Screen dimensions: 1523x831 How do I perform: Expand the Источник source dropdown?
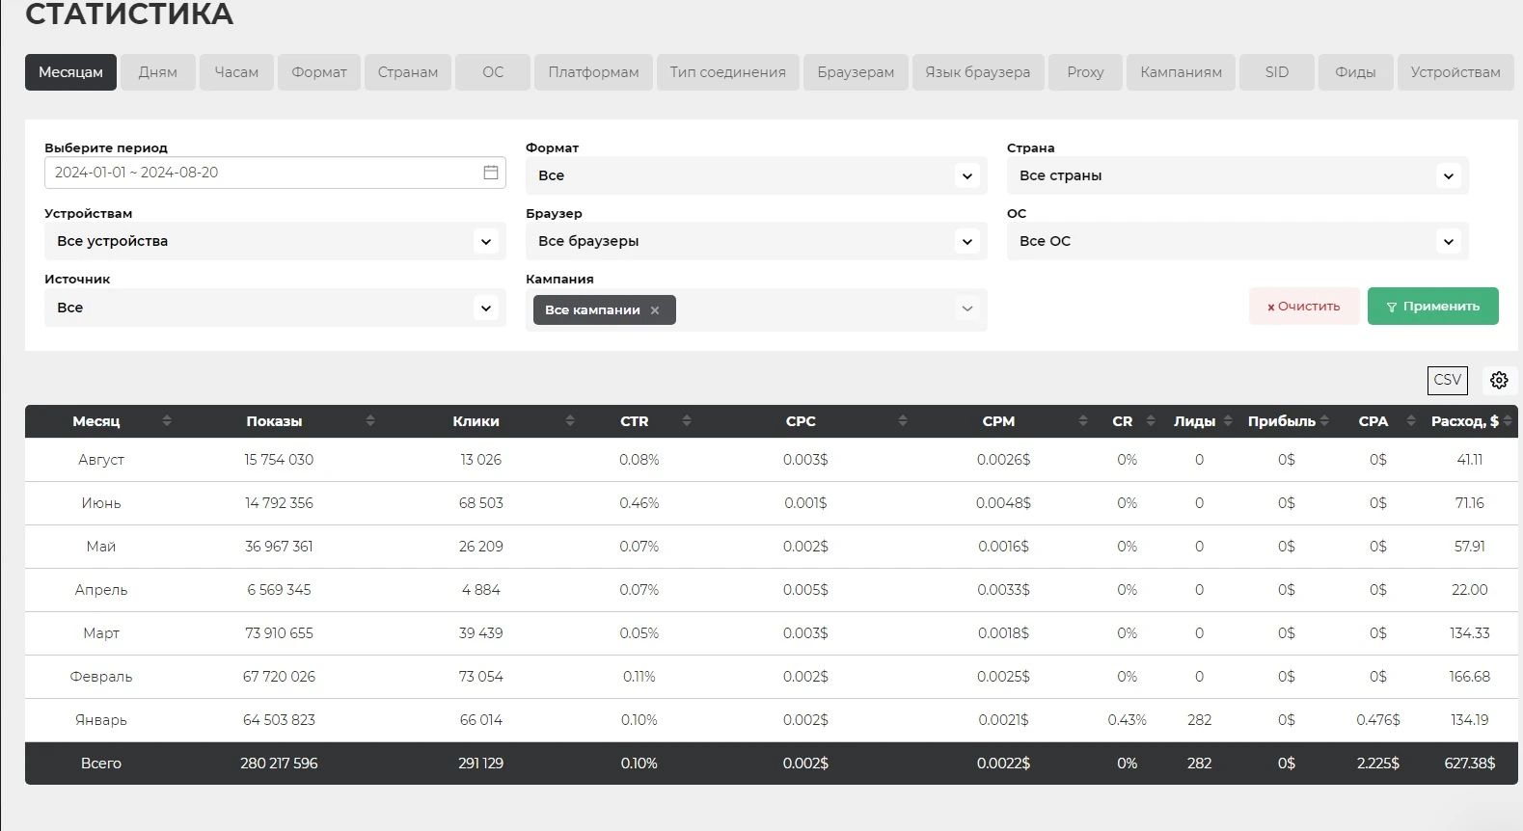[275, 308]
